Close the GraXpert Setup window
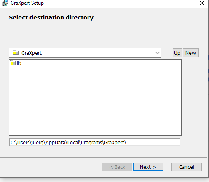The height and width of the screenshot is (182, 209). pos(202,3)
